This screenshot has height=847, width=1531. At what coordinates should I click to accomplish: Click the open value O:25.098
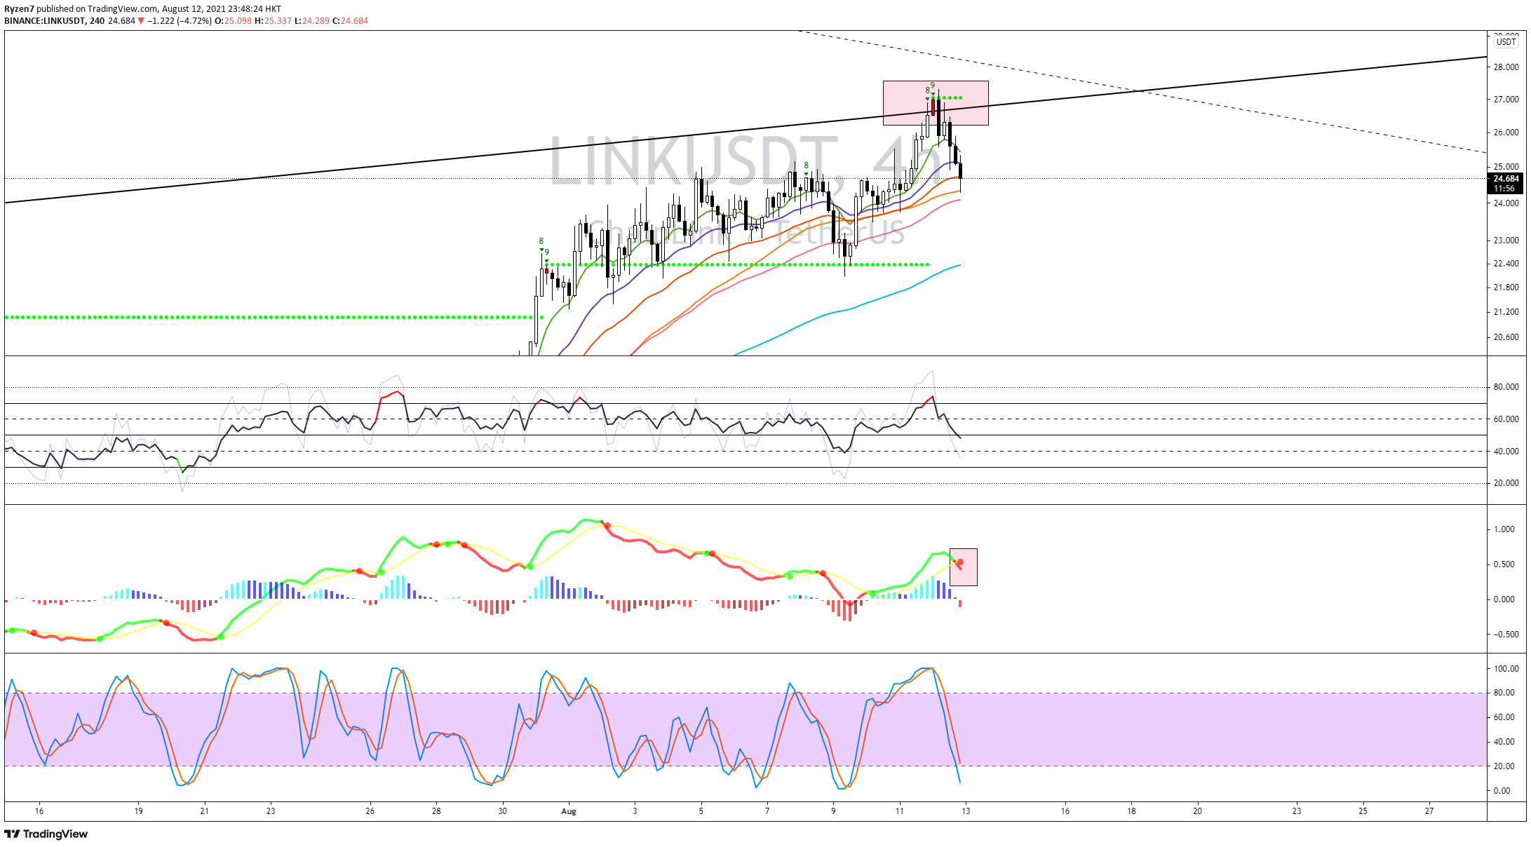[233, 21]
